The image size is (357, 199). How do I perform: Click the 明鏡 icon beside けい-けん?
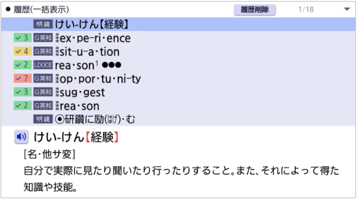tap(43, 25)
